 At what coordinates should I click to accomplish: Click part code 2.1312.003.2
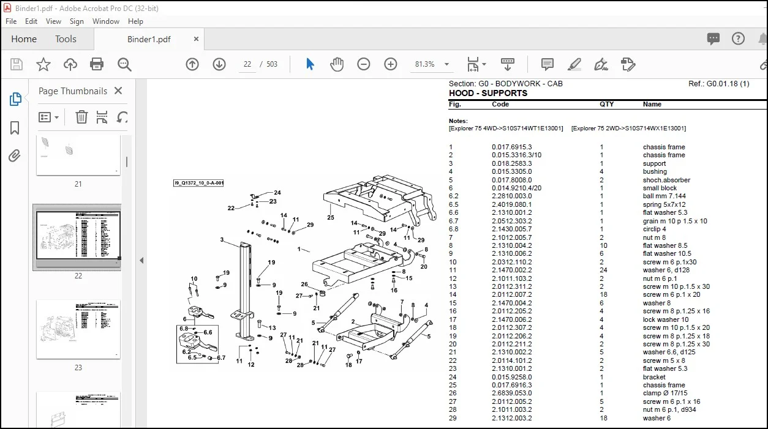point(512,418)
